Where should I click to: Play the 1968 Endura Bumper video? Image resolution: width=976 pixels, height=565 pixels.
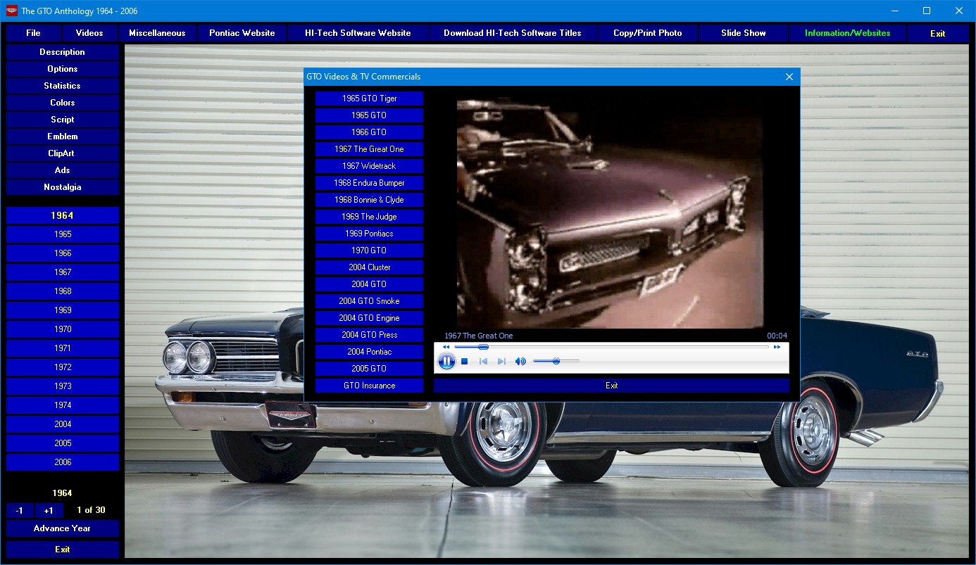pos(370,183)
